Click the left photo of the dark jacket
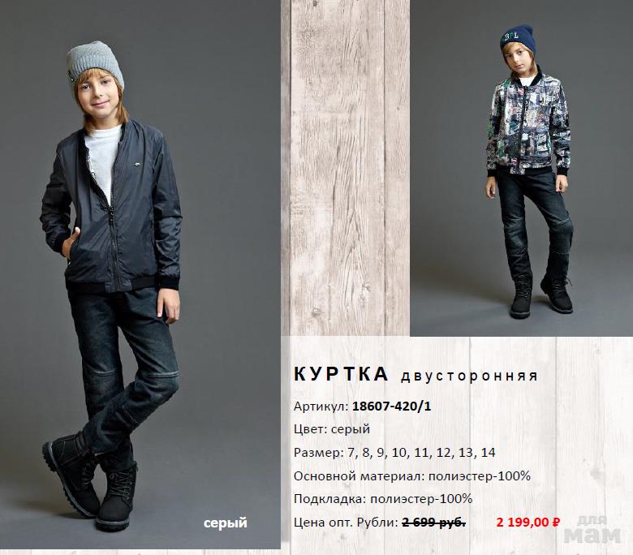This screenshot has width=633, height=555. coord(140,274)
